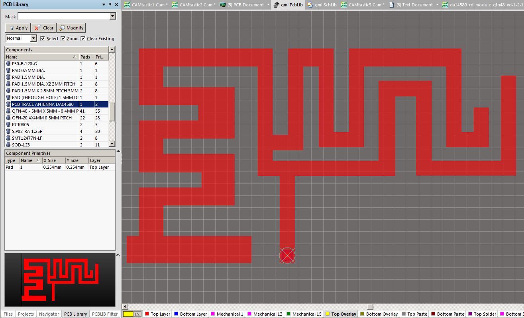Open the Projects panel tab
Image resolution: width=524 pixels, height=318 pixels.
[x=26, y=314]
